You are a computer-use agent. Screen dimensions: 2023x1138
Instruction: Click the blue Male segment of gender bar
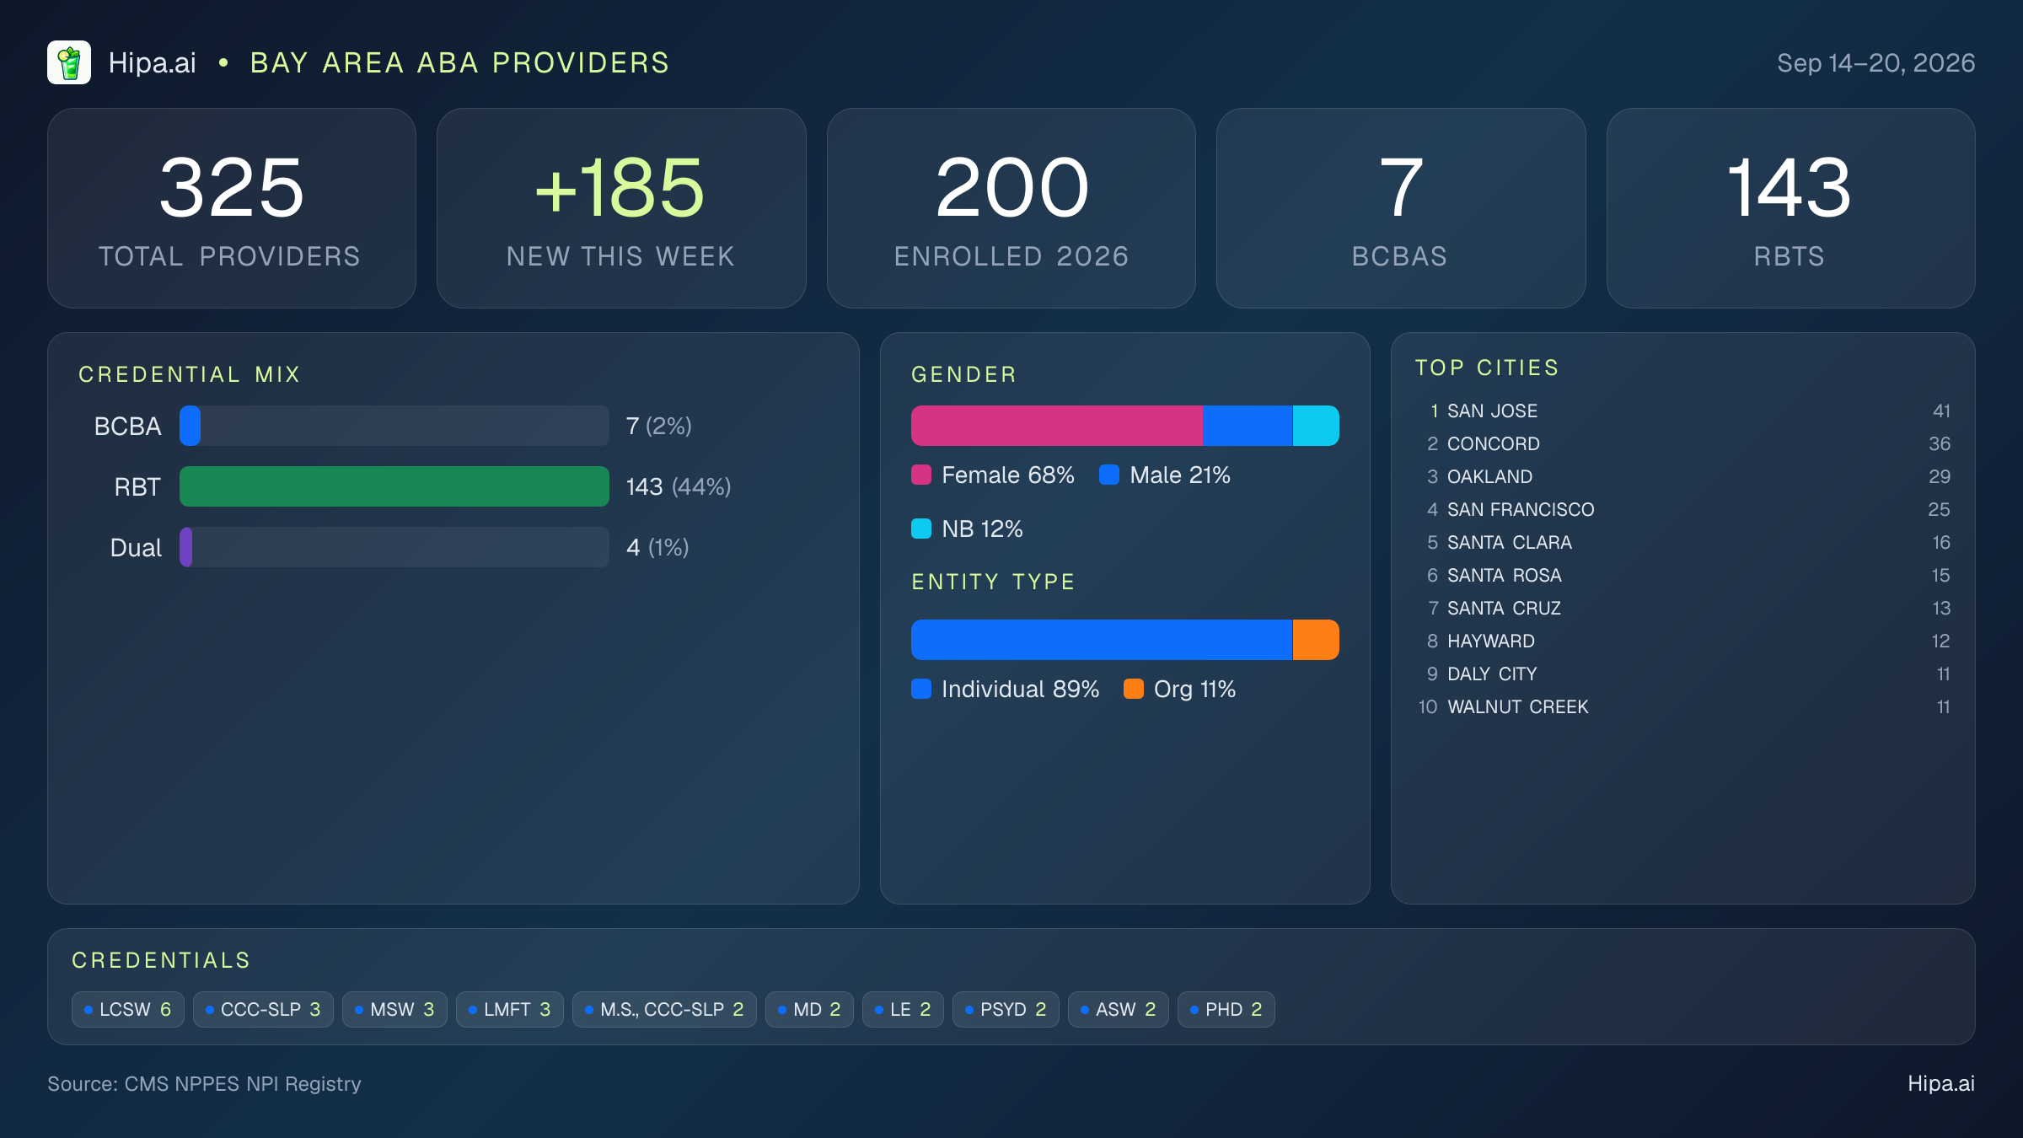point(1248,426)
